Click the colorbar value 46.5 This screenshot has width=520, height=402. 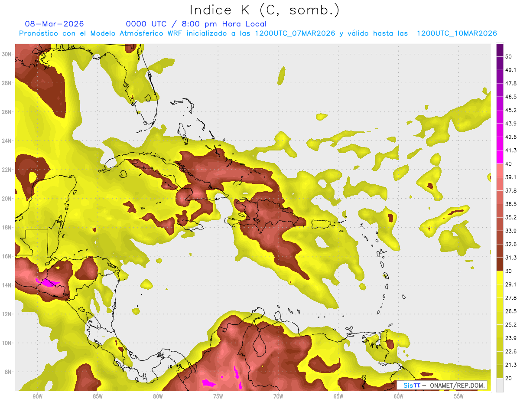(x=511, y=97)
